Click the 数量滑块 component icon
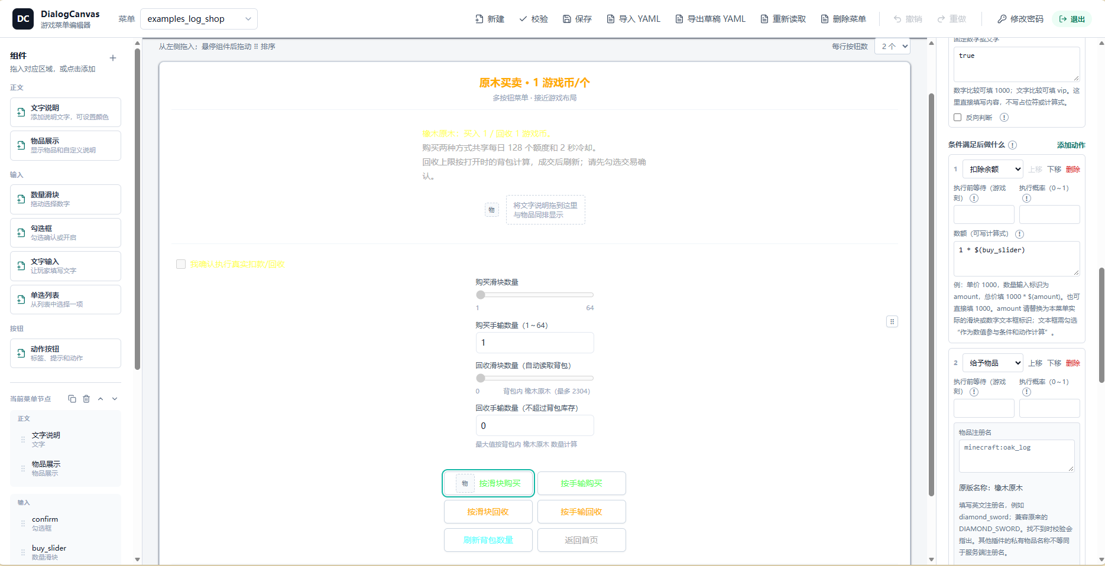The width and height of the screenshot is (1105, 566). [x=21, y=199]
